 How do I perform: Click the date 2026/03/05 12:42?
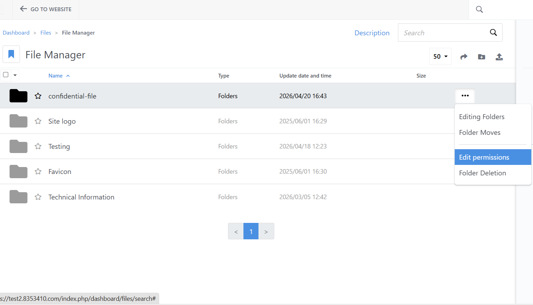[303, 197]
